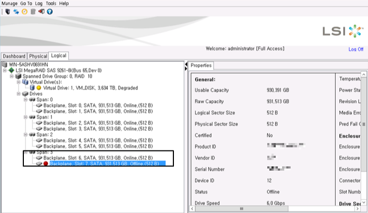
Task: Select the offline Backplane Slot: 7 drive row
Action: 108,164
